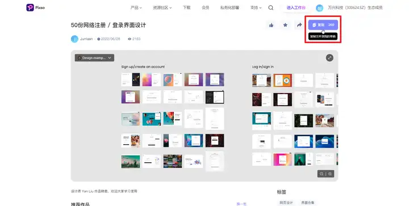This screenshot has height=206, width=409.
Task: Click the 设计师 Yan Liu description text
Action: pyautogui.click(x=104, y=191)
